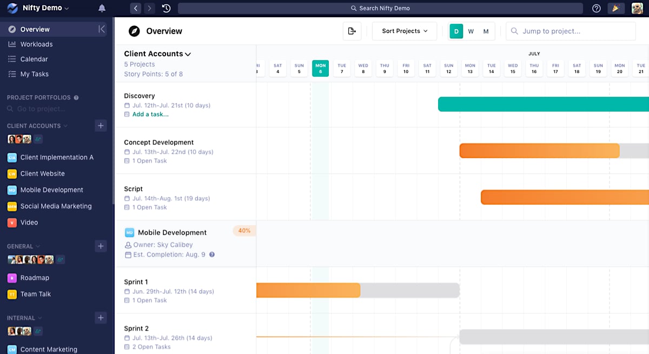Select Mobile Development in the sidebar

51,190
